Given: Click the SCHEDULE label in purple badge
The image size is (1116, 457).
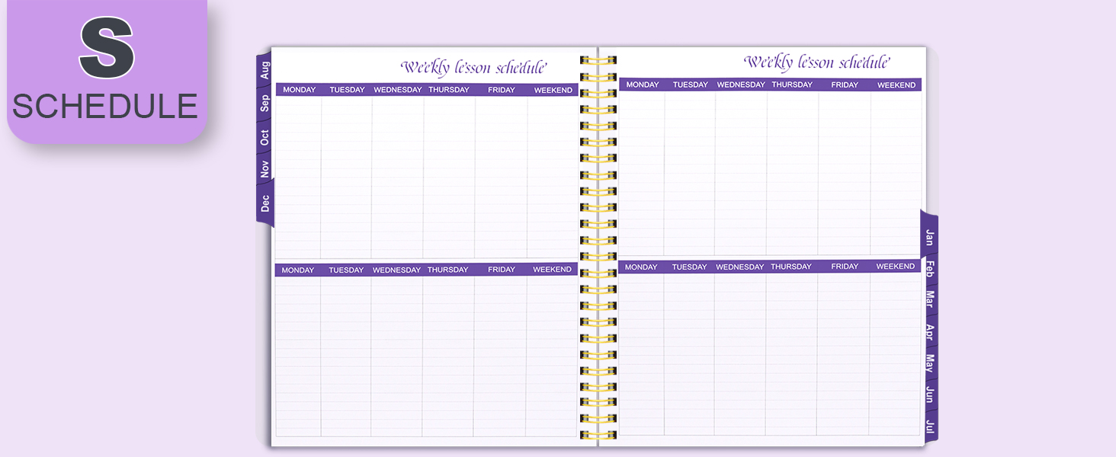Looking at the screenshot, I should click(105, 106).
